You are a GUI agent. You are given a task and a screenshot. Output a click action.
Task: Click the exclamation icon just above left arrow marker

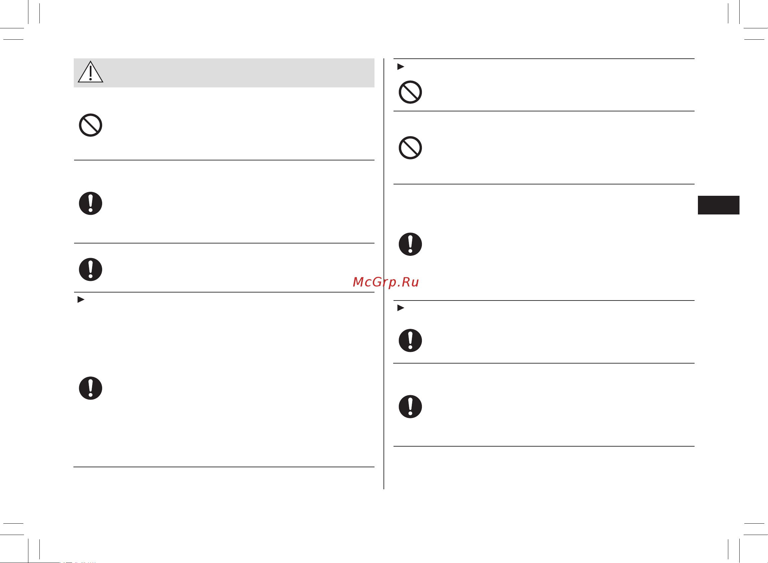pos(90,269)
